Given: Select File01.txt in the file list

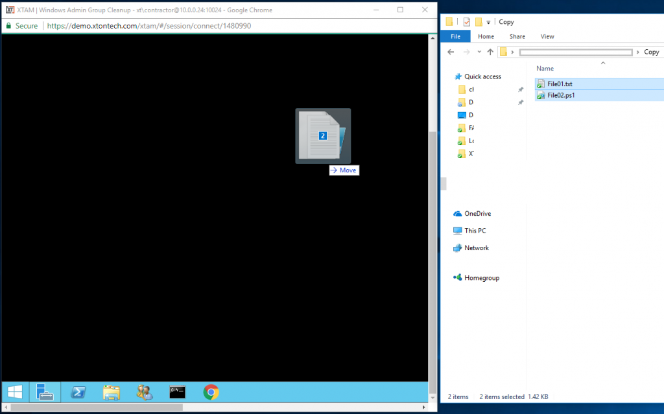Looking at the screenshot, I should click(560, 84).
